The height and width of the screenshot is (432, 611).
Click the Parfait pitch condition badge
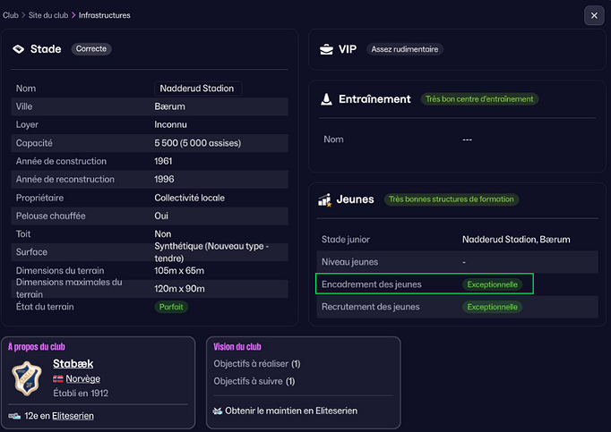[171, 307]
